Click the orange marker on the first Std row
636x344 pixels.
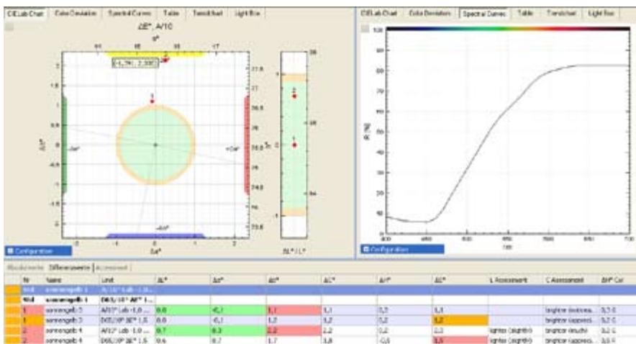point(12,289)
